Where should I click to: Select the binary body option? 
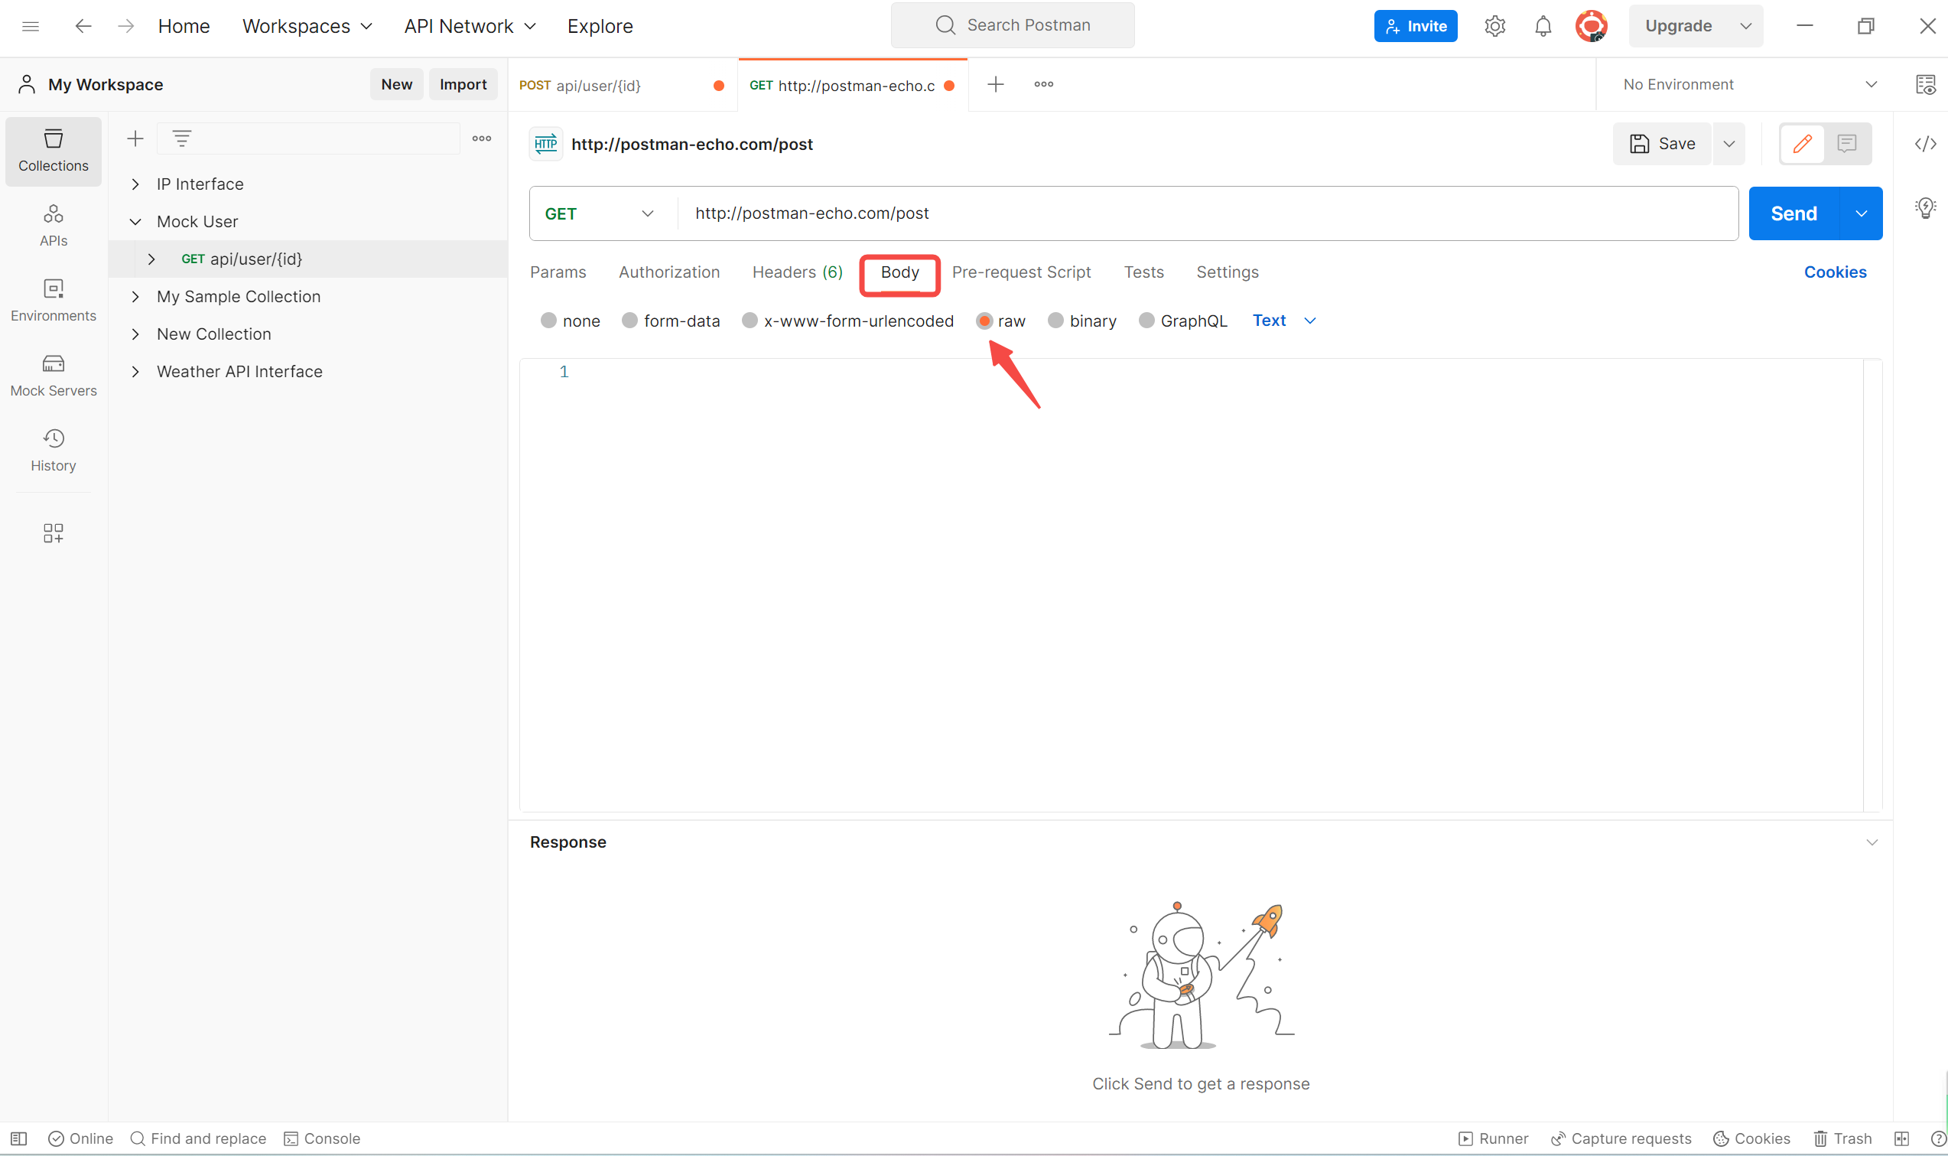(1055, 320)
